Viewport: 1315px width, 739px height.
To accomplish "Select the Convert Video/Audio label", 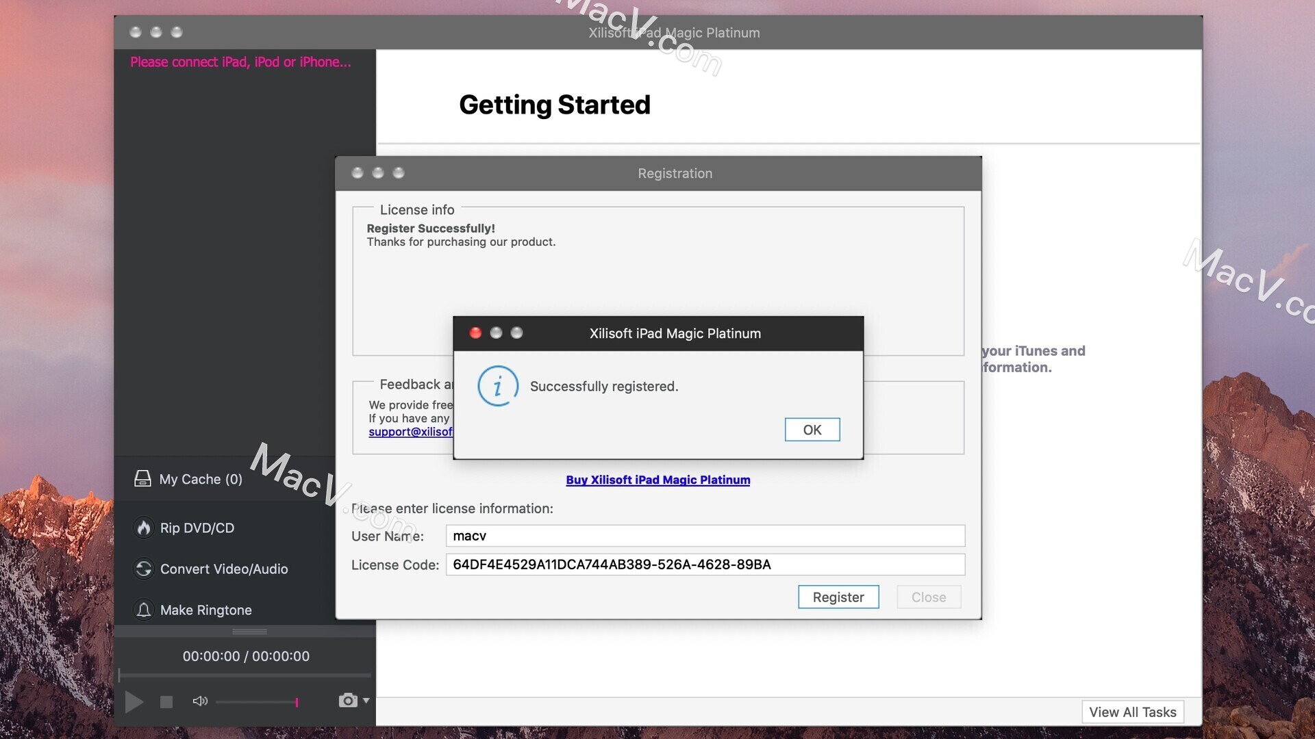I will click(224, 569).
